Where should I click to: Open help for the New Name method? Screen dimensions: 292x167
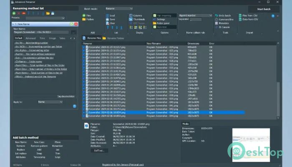point(75,106)
